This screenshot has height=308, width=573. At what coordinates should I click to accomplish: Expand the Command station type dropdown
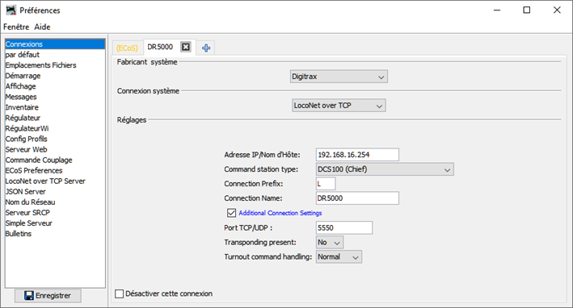[385, 169]
